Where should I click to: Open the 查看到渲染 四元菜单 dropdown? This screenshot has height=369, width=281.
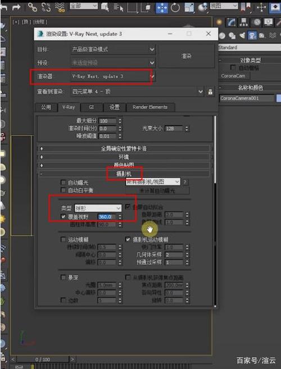[x=138, y=92]
